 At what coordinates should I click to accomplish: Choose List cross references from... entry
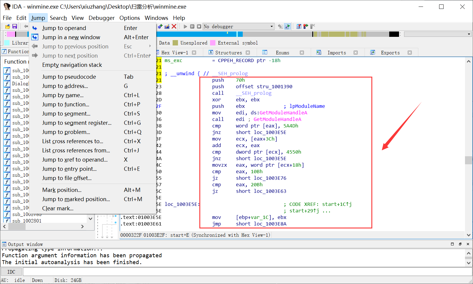[x=93, y=150]
